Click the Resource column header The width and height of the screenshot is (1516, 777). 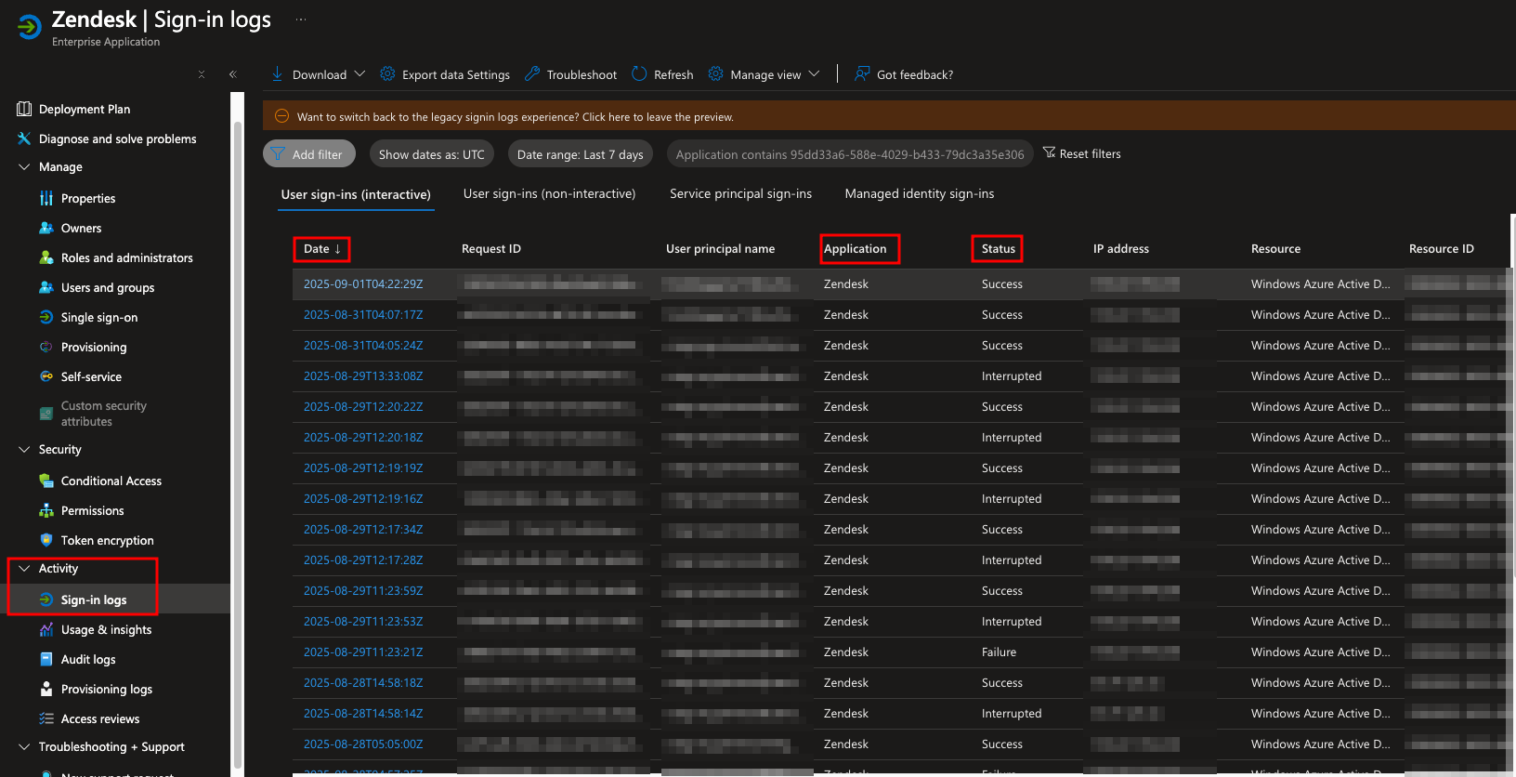tap(1275, 248)
